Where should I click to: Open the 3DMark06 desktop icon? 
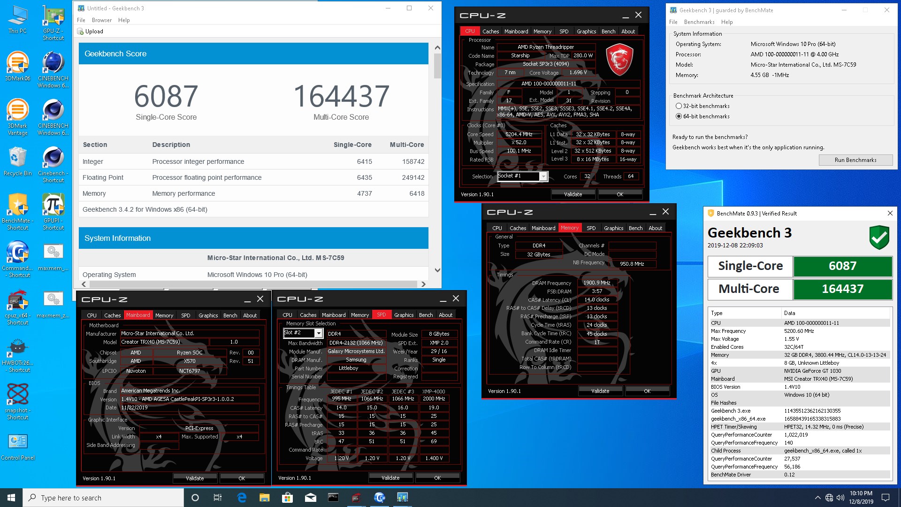17,67
